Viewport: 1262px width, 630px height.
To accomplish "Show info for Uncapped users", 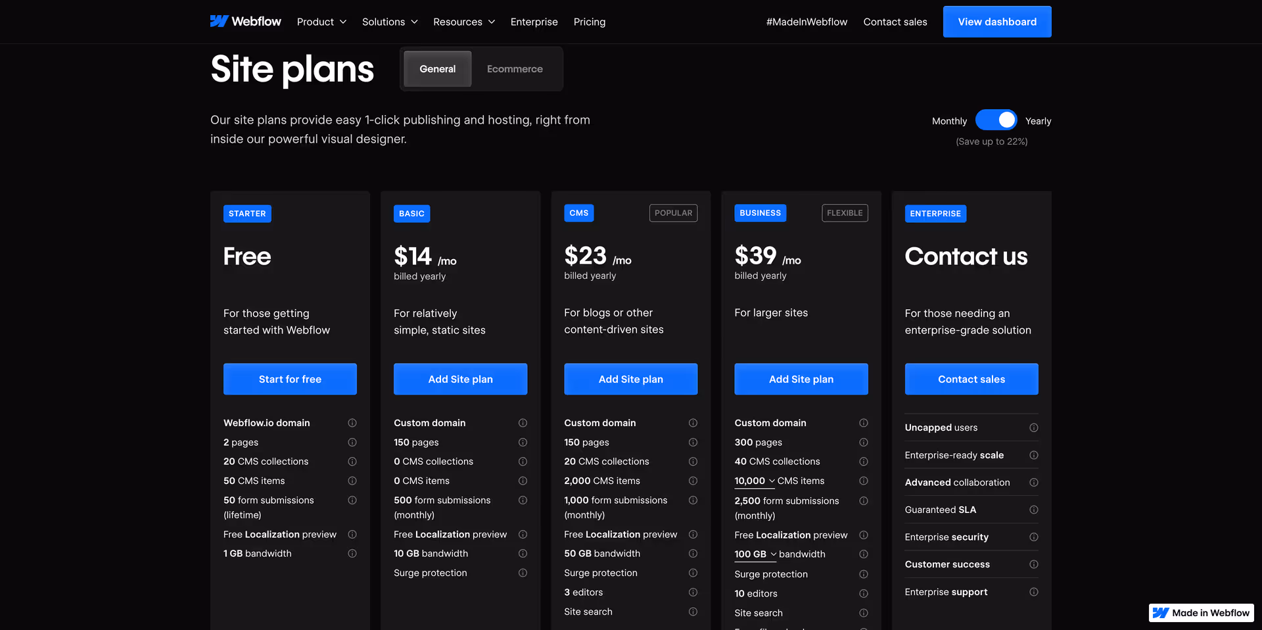I will click(1034, 427).
